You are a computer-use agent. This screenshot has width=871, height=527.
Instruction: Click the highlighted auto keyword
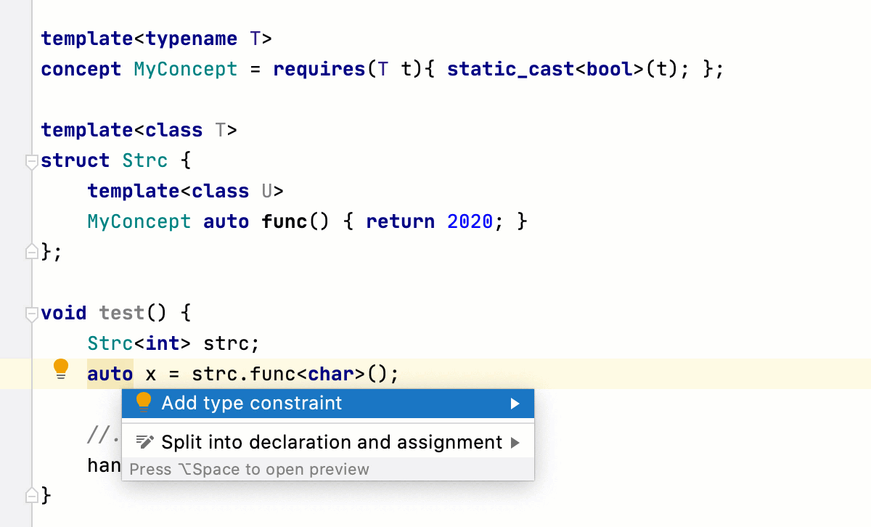click(110, 374)
